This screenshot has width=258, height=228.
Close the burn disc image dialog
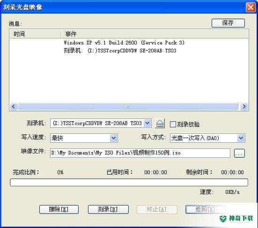251,7
